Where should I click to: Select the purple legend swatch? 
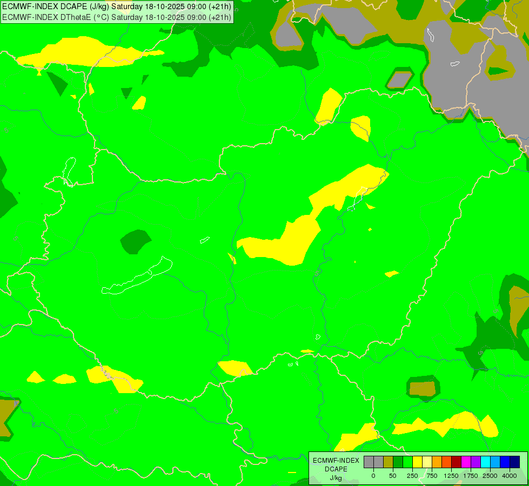click(x=476, y=462)
